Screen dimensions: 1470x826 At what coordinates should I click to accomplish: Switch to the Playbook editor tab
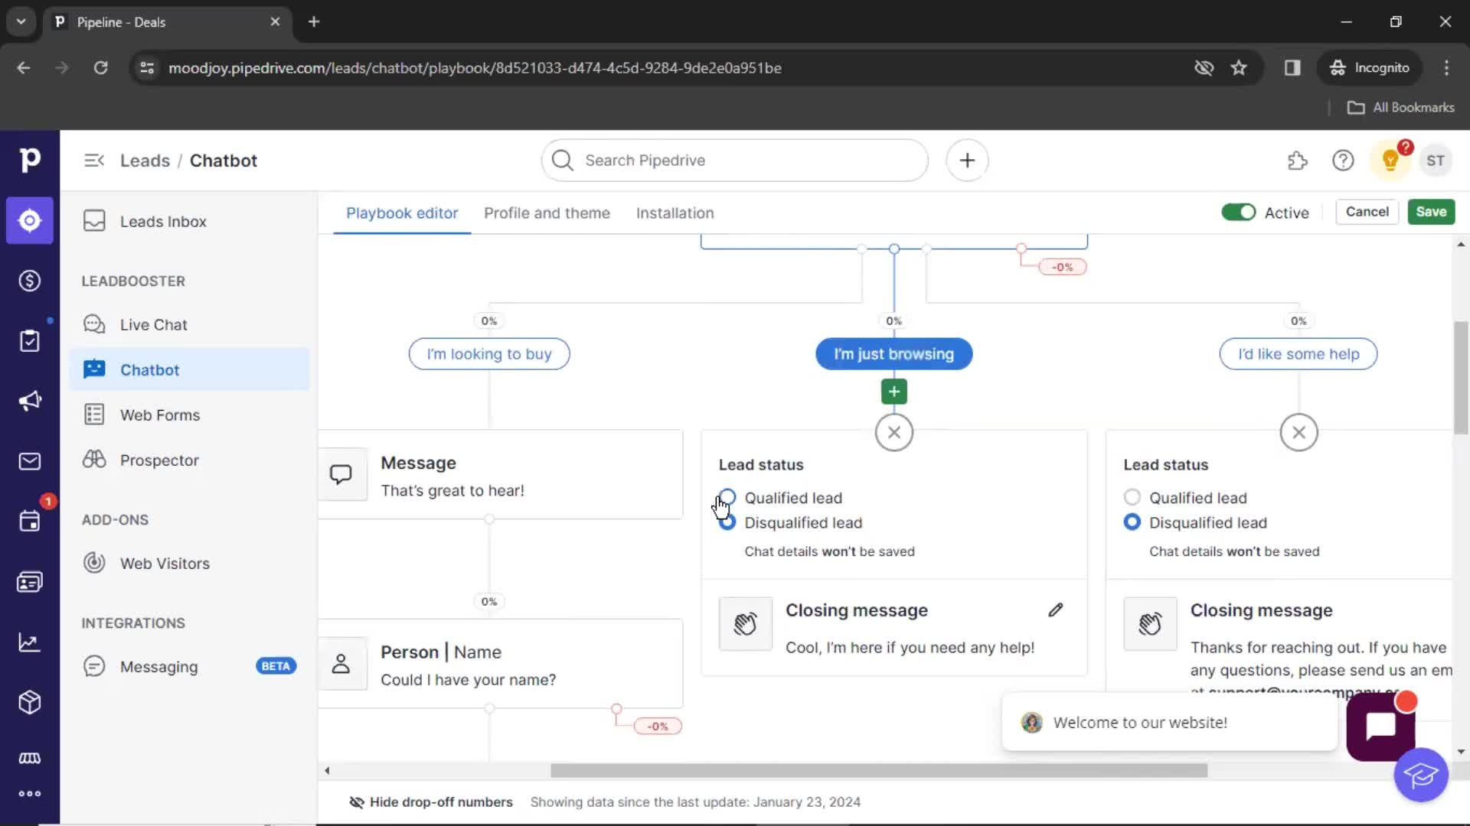[x=402, y=213]
